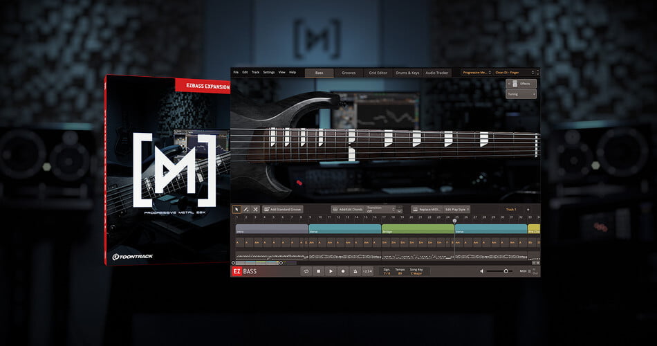Click the speaker volume icon
657x346 pixels.
pos(482,271)
